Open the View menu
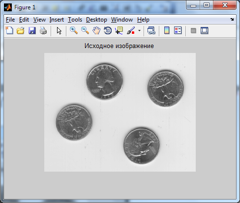 tap(39, 20)
